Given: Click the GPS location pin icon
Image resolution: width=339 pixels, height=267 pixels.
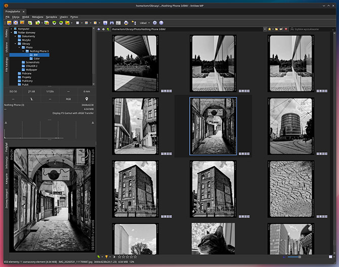Looking at the screenshot, I should (x=87, y=99).
